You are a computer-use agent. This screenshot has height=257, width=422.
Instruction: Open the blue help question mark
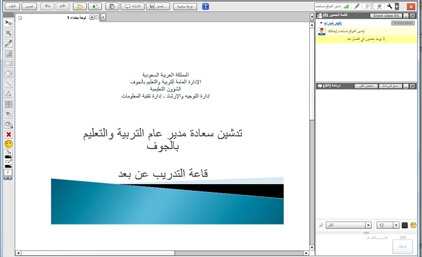pyautogui.click(x=206, y=6)
